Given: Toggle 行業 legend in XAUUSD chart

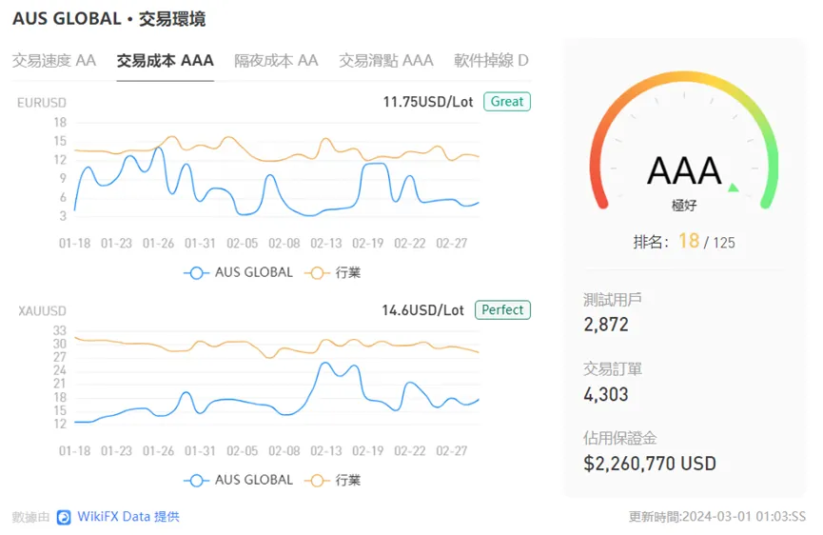Looking at the screenshot, I should tap(333, 480).
